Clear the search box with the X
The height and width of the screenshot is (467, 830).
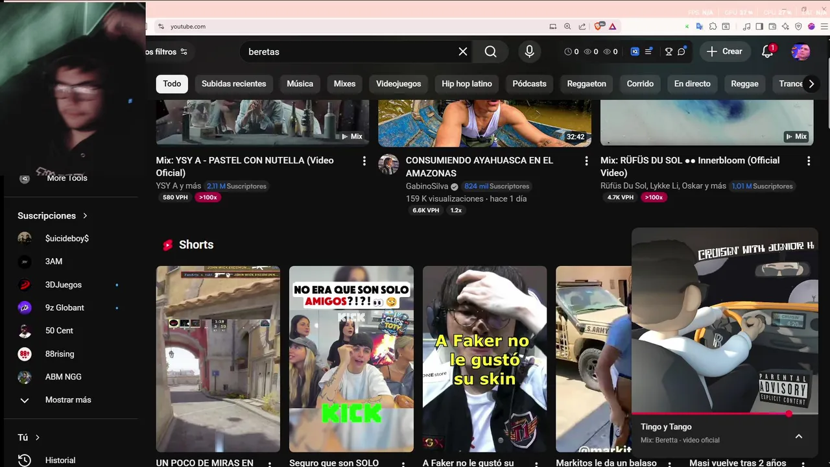point(463,51)
